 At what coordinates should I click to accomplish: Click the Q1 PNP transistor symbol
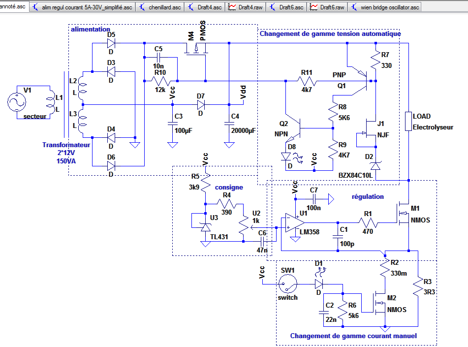[x=362, y=81]
